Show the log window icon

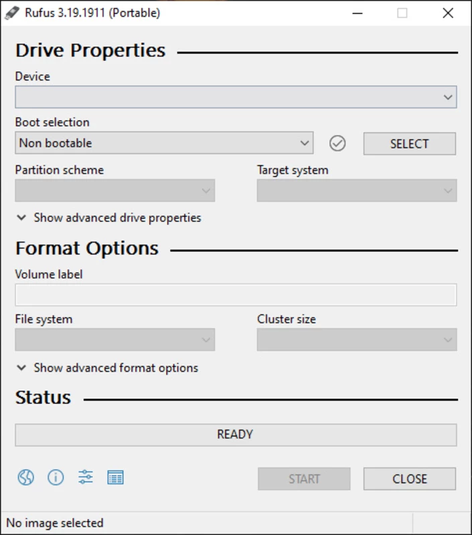115,477
